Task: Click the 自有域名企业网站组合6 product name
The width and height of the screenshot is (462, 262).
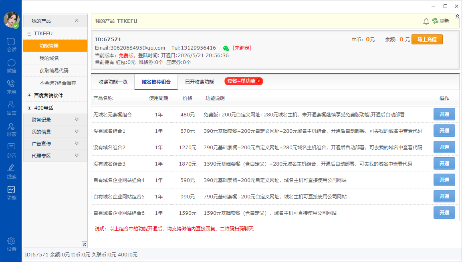Action: click(x=119, y=213)
